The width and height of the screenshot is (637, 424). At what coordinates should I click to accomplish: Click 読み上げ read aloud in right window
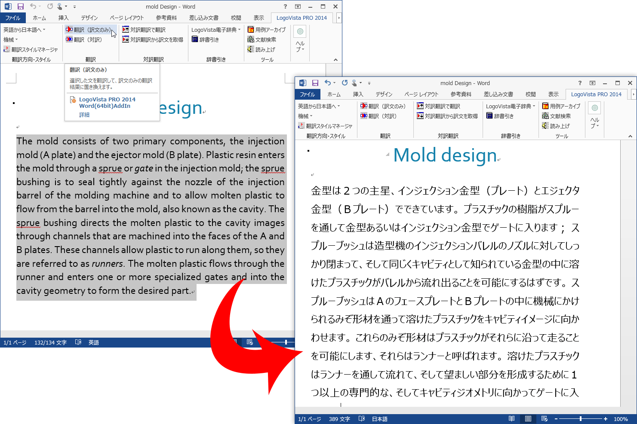point(556,126)
